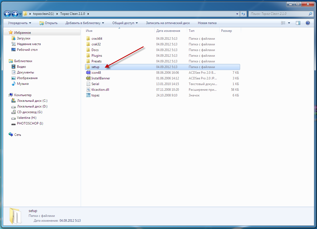Select topazclean2(1) breadcrumb in address bar
This screenshot has width=317, height=229.
[43, 14]
